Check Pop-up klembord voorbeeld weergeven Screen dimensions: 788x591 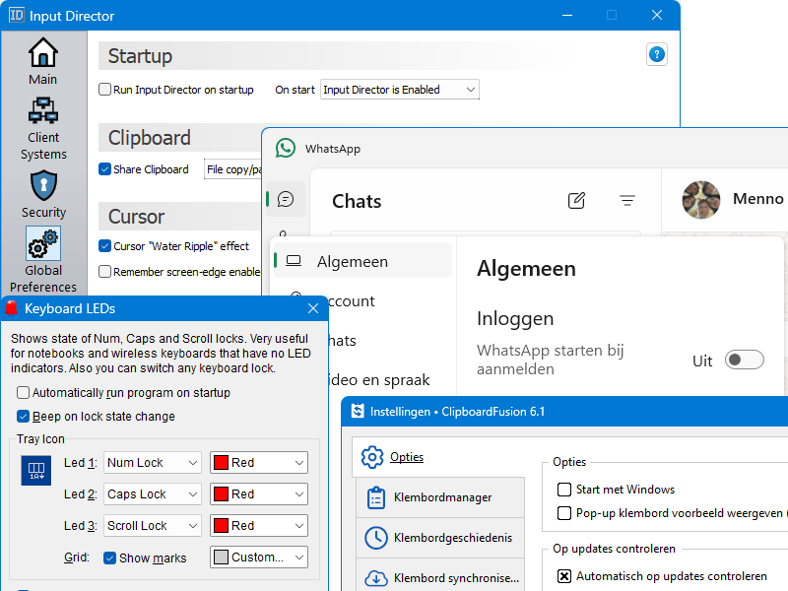pos(564,513)
